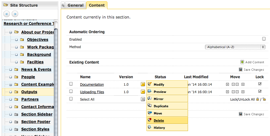Click the expand-all double right arrow
This screenshot has height=136, width=270.
pos(15,14)
